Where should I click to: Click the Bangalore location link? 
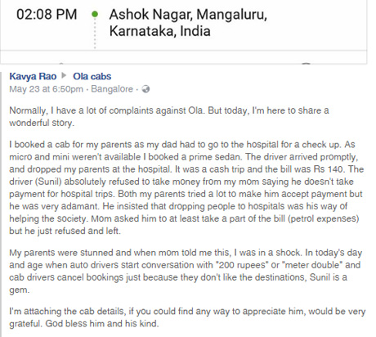(112, 89)
